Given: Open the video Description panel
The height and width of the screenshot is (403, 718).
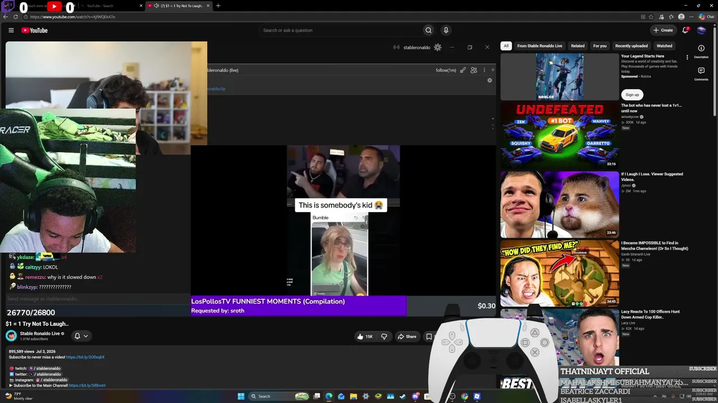Looking at the screenshot, I should pyautogui.click(x=701, y=51).
